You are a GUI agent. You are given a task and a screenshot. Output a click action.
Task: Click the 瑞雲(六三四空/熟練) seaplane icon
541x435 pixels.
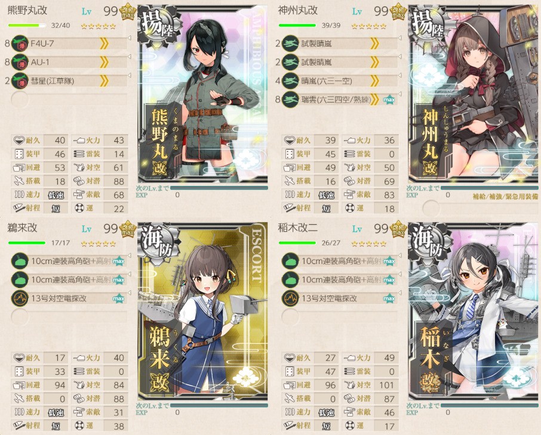290,100
